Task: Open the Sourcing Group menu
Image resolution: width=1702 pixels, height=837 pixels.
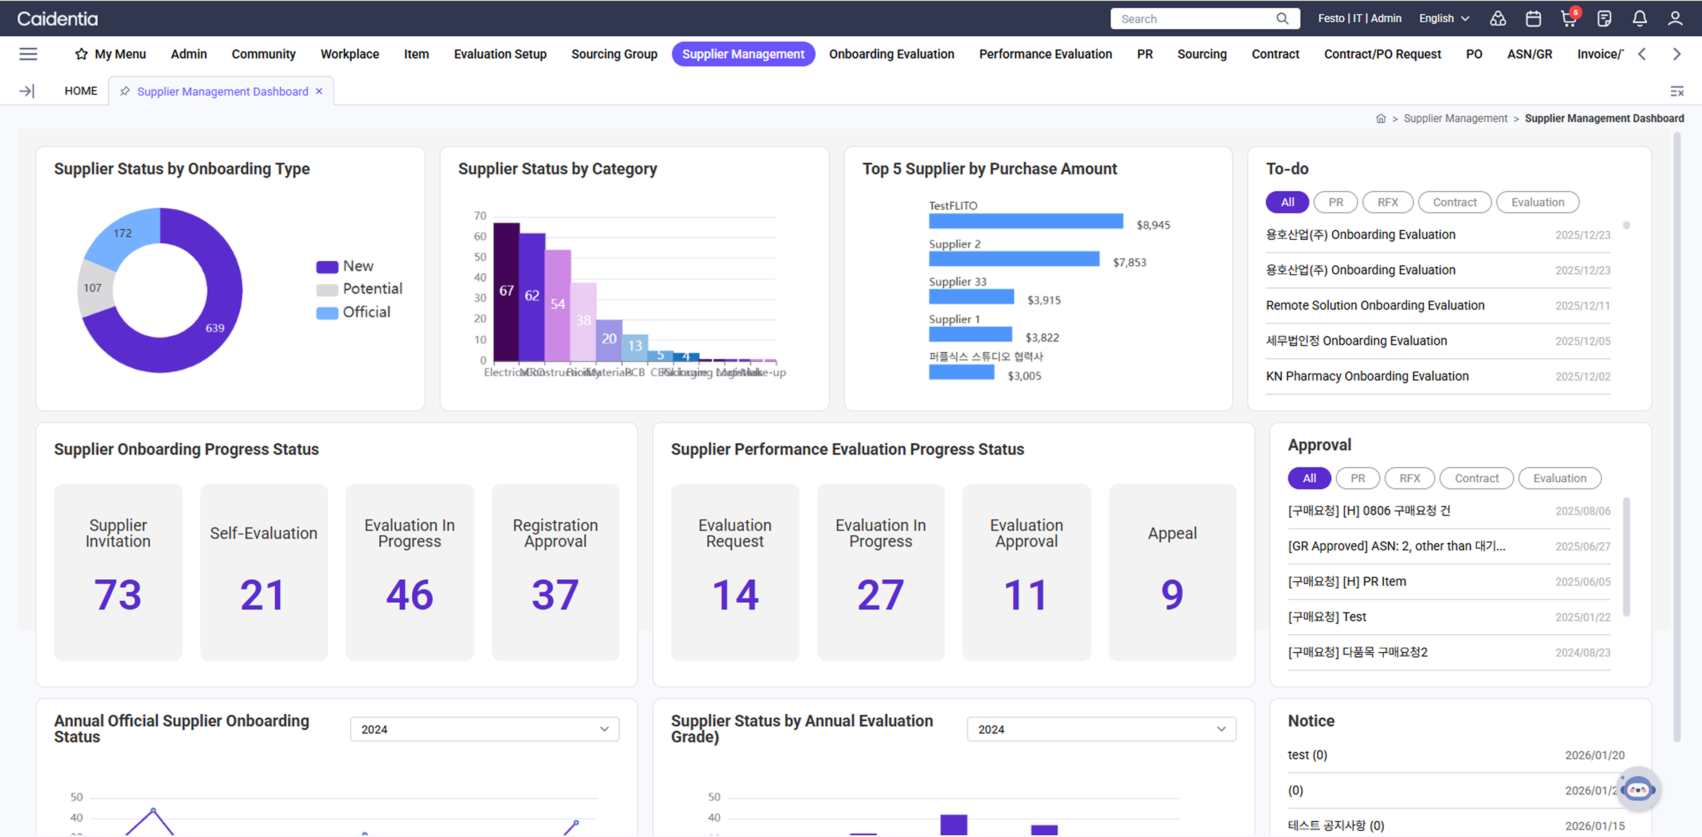Action: pyautogui.click(x=614, y=54)
